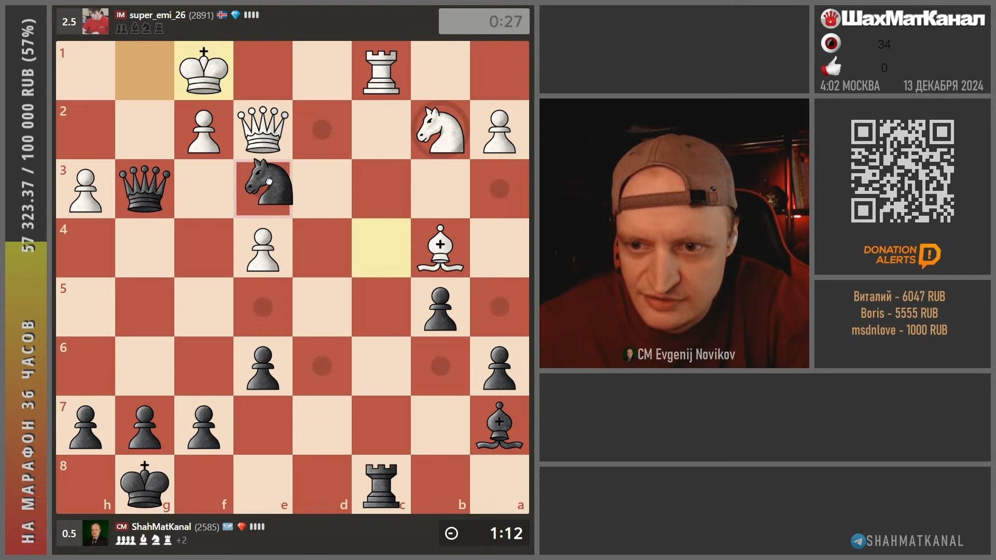Click the red eyeball viewer counter icon
The width and height of the screenshot is (996, 560).
(831, 43)
